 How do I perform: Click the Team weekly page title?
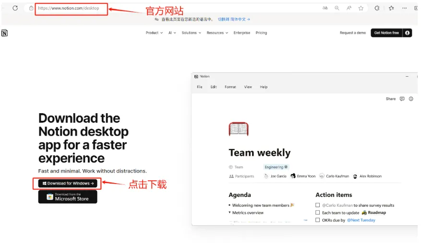[x=260, y=152]
